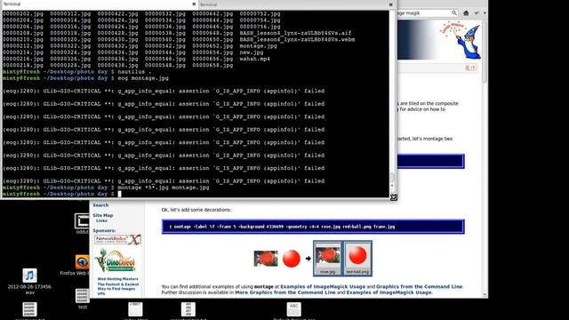Screen dimensions: 569x320
Task: Click the magnifier icon in browser search box
Action: coord(454,13)
